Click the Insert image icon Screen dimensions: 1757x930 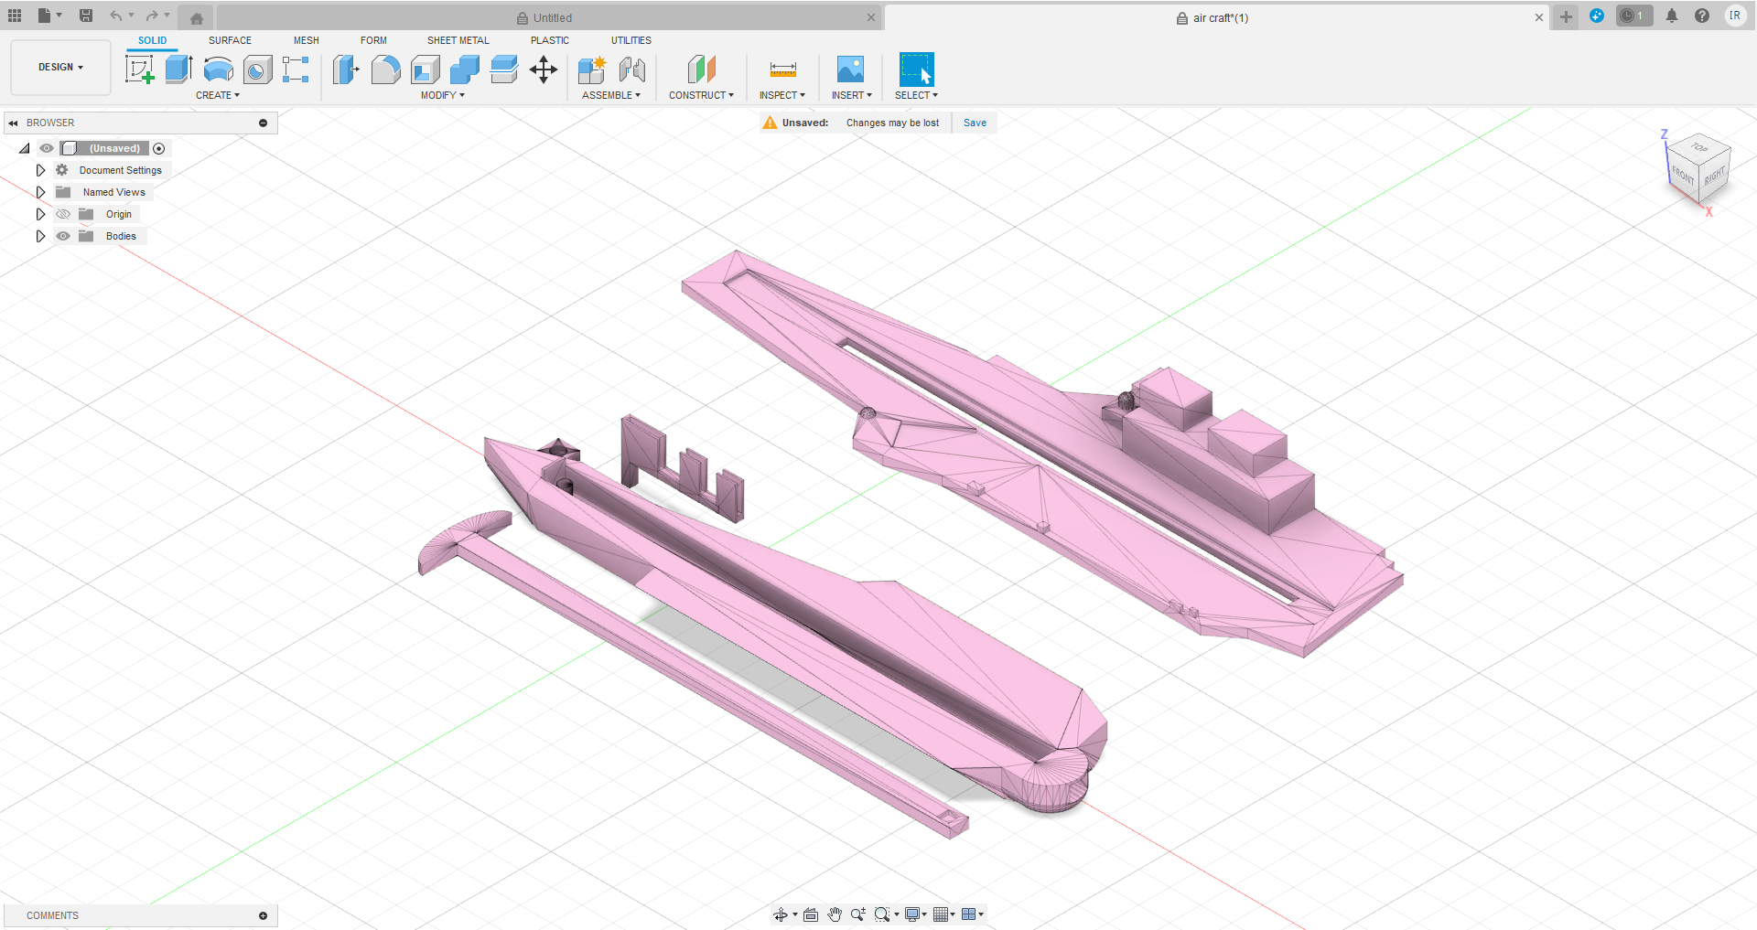point(850,69)
